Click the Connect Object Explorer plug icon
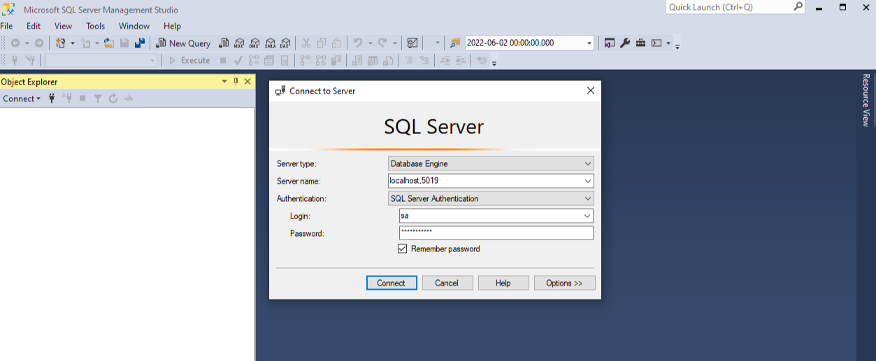This screenshot has width=876, height=361. [52, 98]
